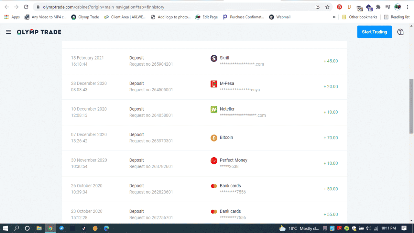414x233 pixels.
Task: Click the Start Trading button
Action: pos(375,32)
